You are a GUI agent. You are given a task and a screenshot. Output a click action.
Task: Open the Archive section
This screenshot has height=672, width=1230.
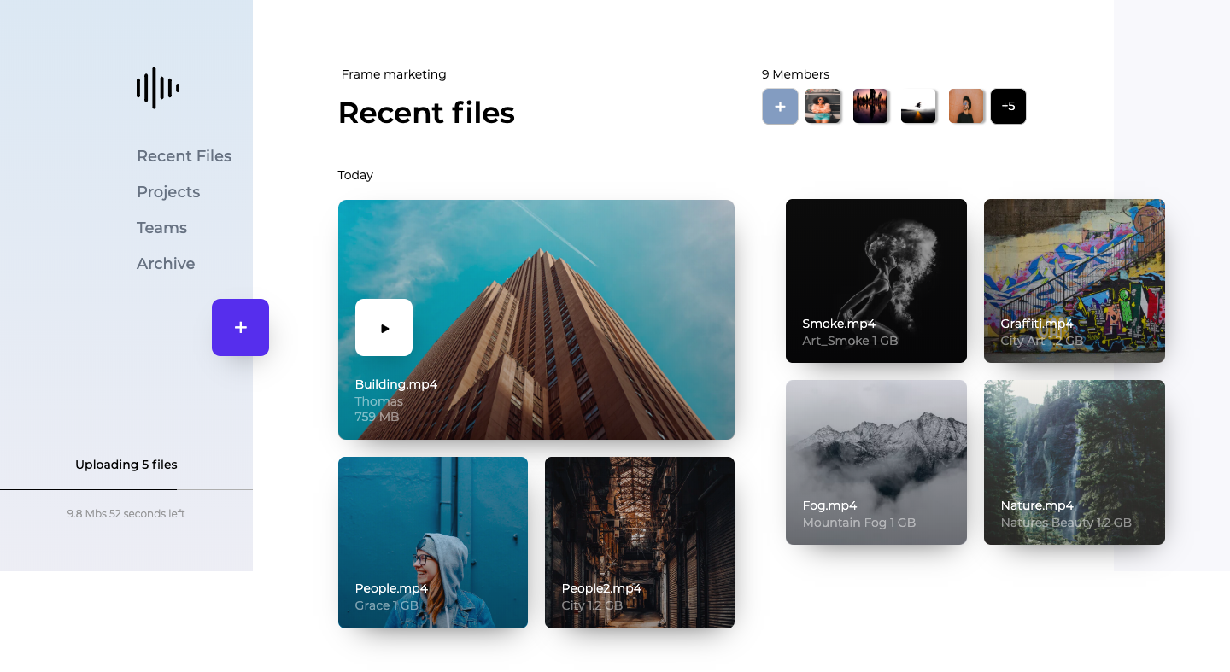[166, 263]
